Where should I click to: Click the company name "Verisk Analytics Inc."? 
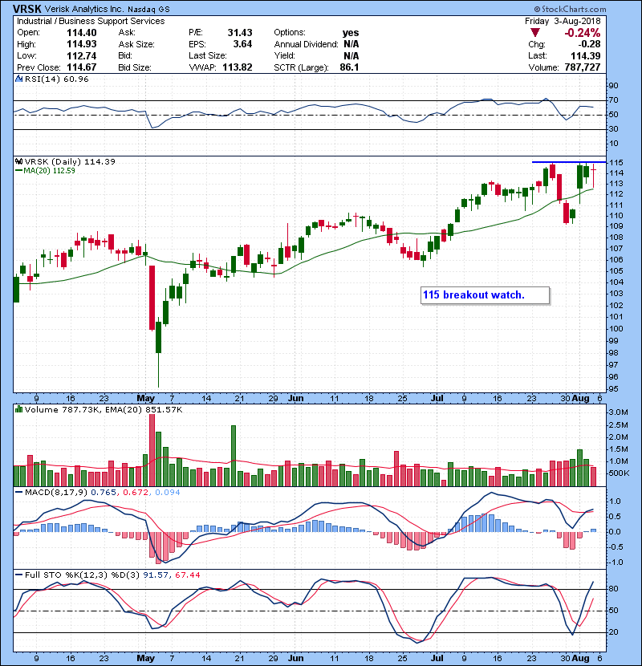tap(84, 10)
